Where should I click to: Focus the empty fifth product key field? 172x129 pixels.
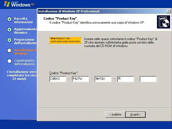(148, 79)
